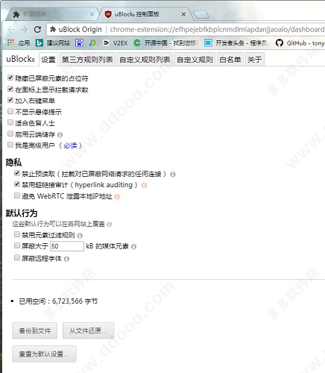Screen dimensions: 325x373
Task: Click info icon beside kB 的媒体元素
Action: [133, 246]
